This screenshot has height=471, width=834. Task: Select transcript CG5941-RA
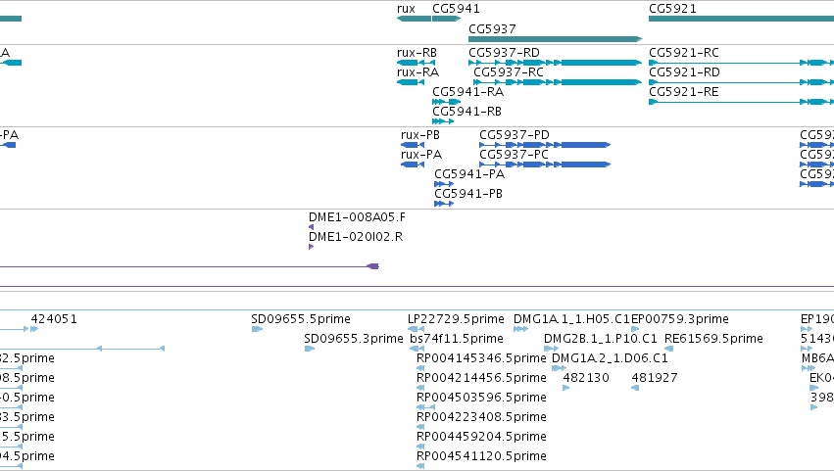click(468, 92)
